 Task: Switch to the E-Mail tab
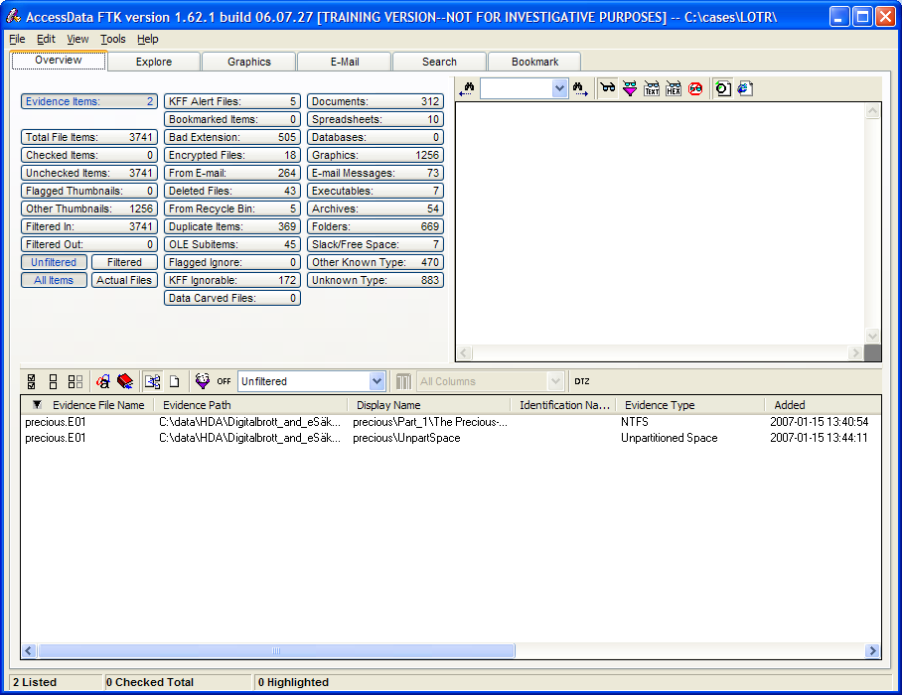tap(345, 62)
